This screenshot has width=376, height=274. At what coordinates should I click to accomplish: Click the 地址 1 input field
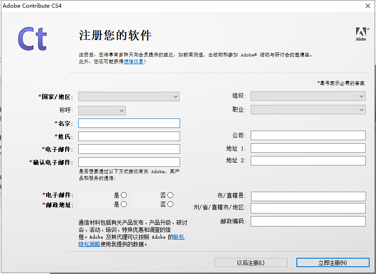click(x=308, y=148)
